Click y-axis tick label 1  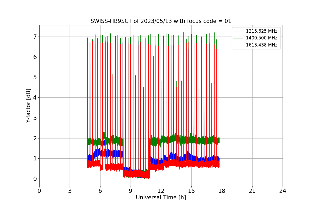[x=35, y=159]
